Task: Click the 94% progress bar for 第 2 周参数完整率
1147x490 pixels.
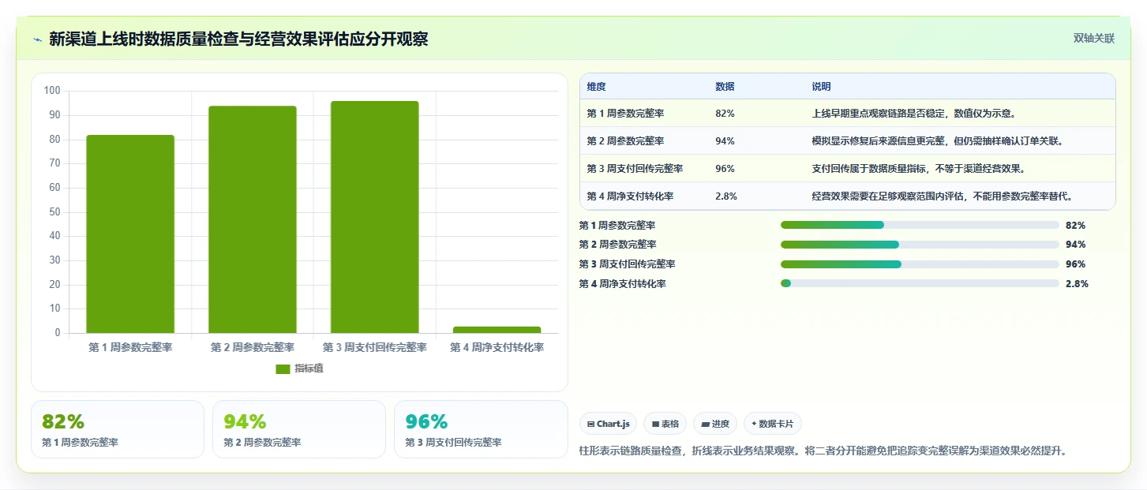Action: (x=920, y=245)
